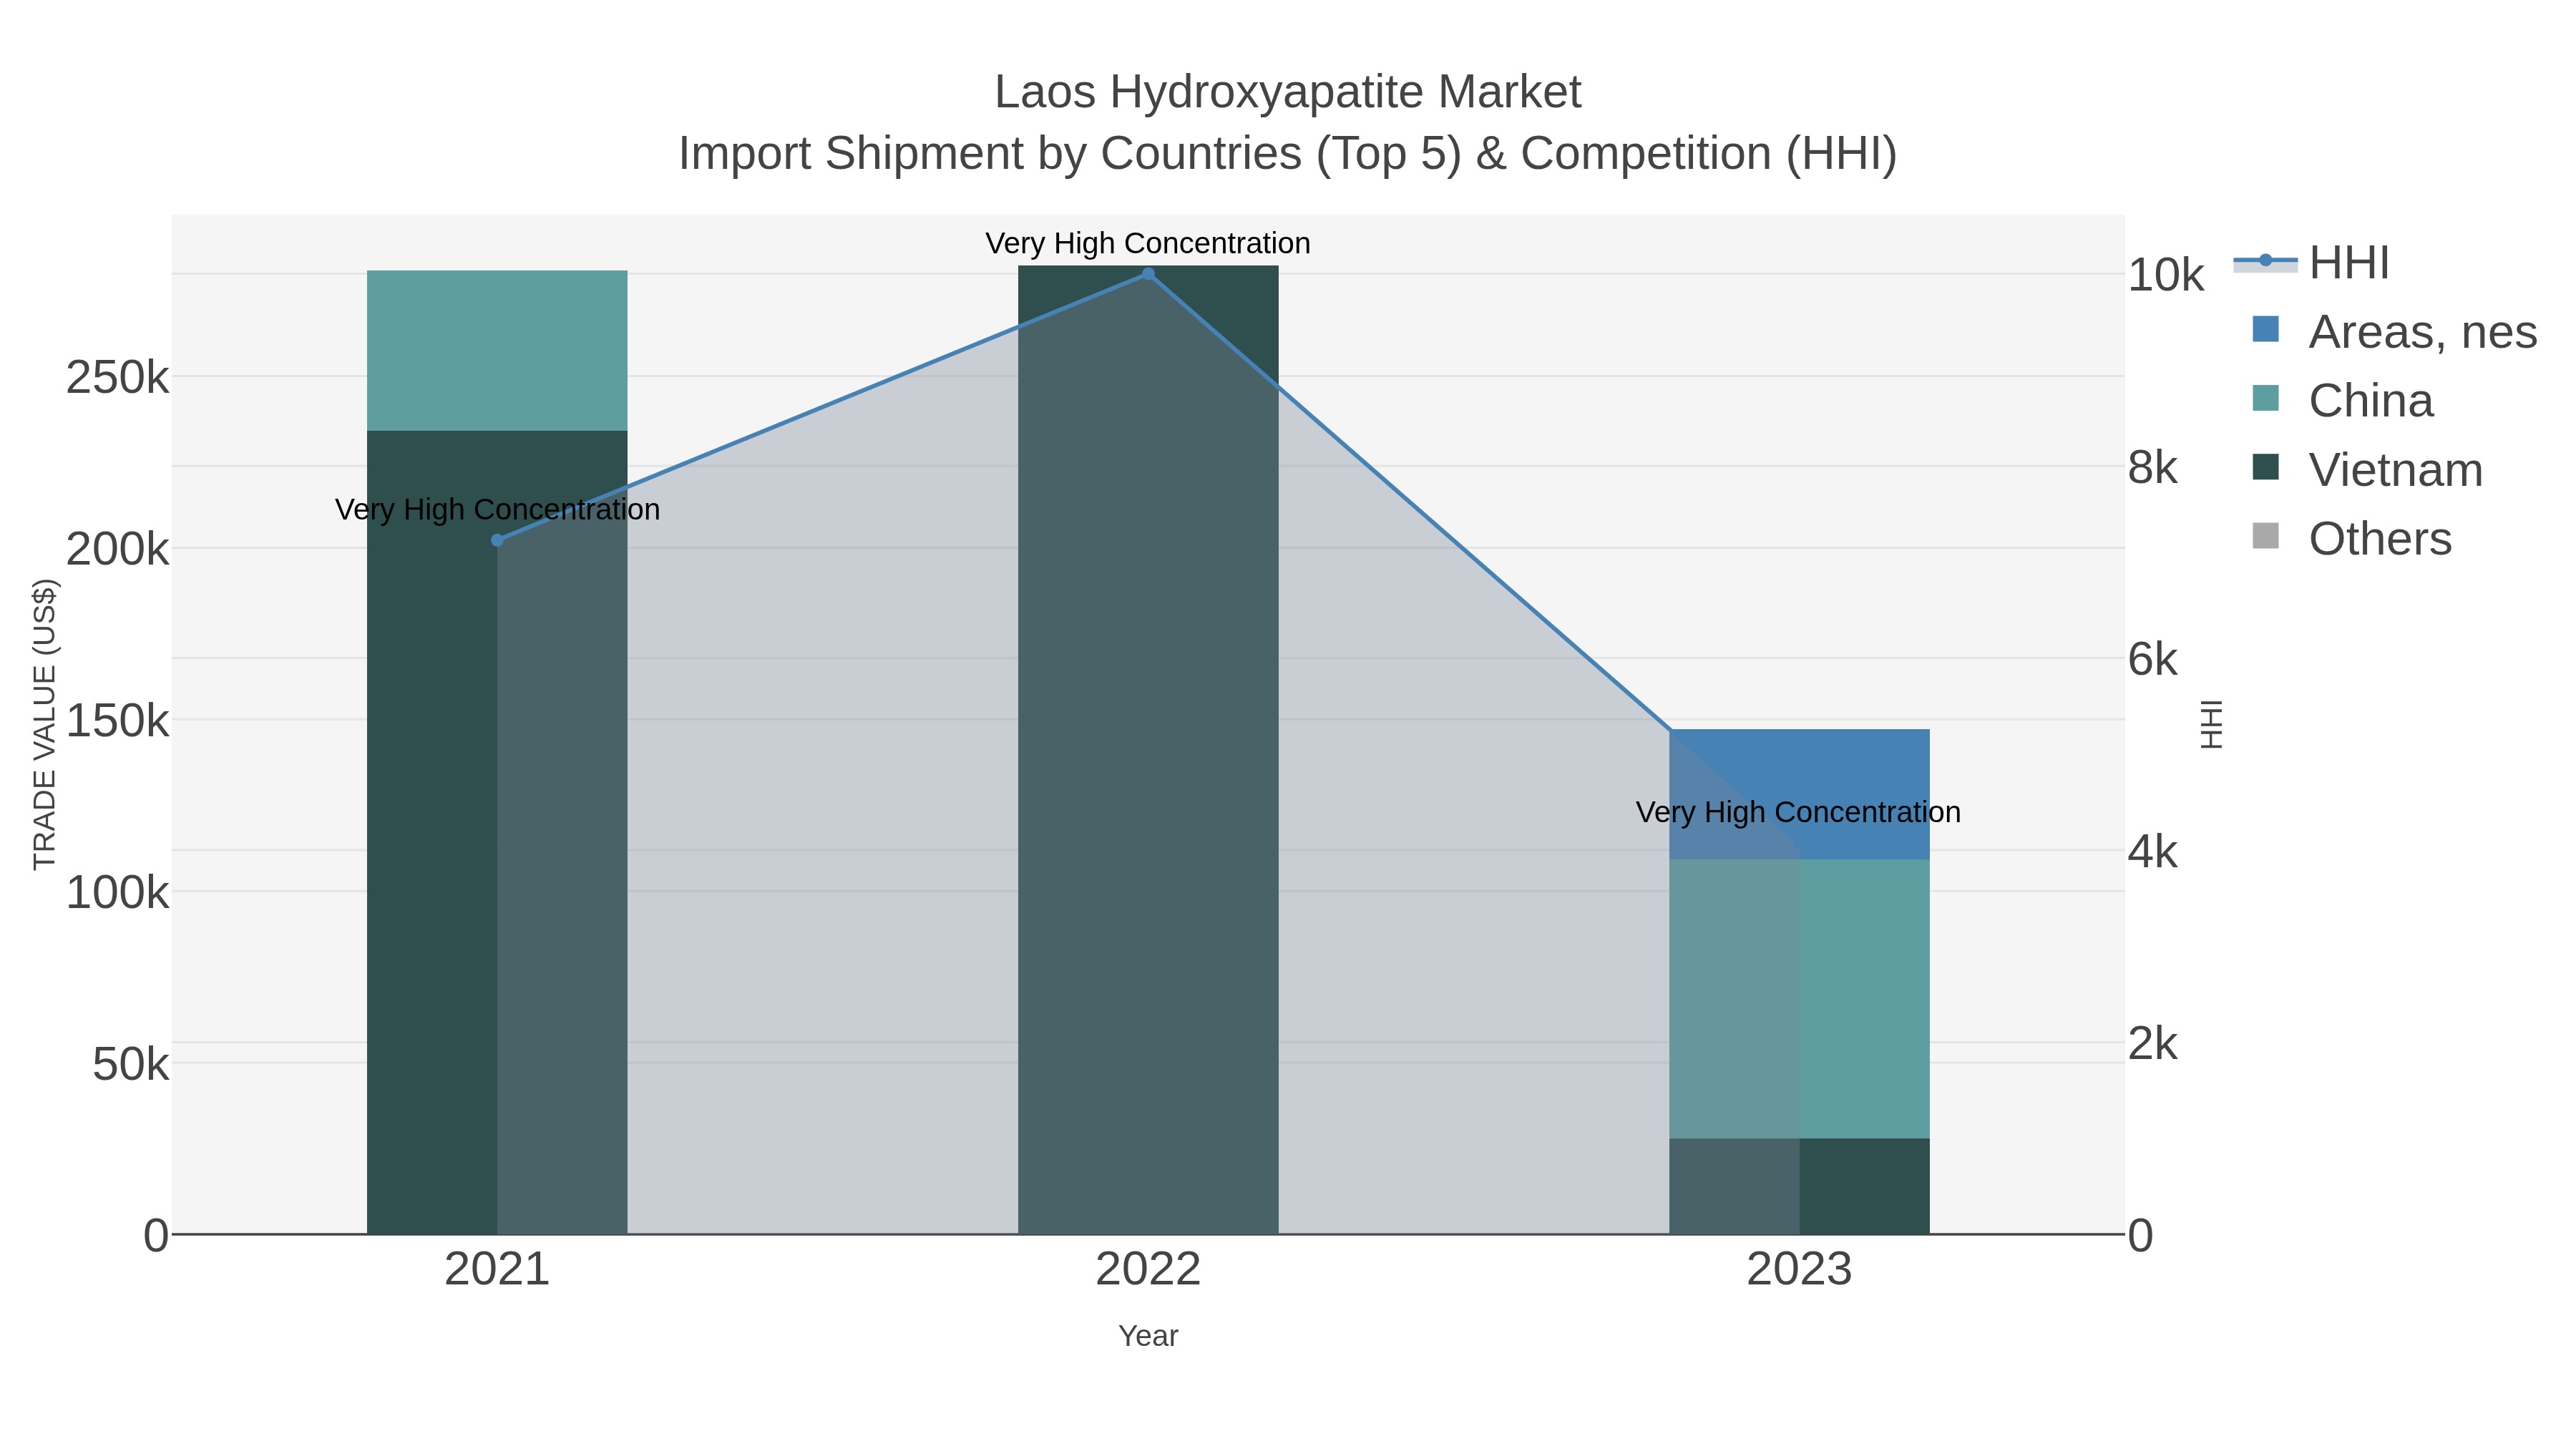Click the teal China legend swatch
Image resolution: width=2576 pixels, height=1449 pixels.
coord(2265,398)
